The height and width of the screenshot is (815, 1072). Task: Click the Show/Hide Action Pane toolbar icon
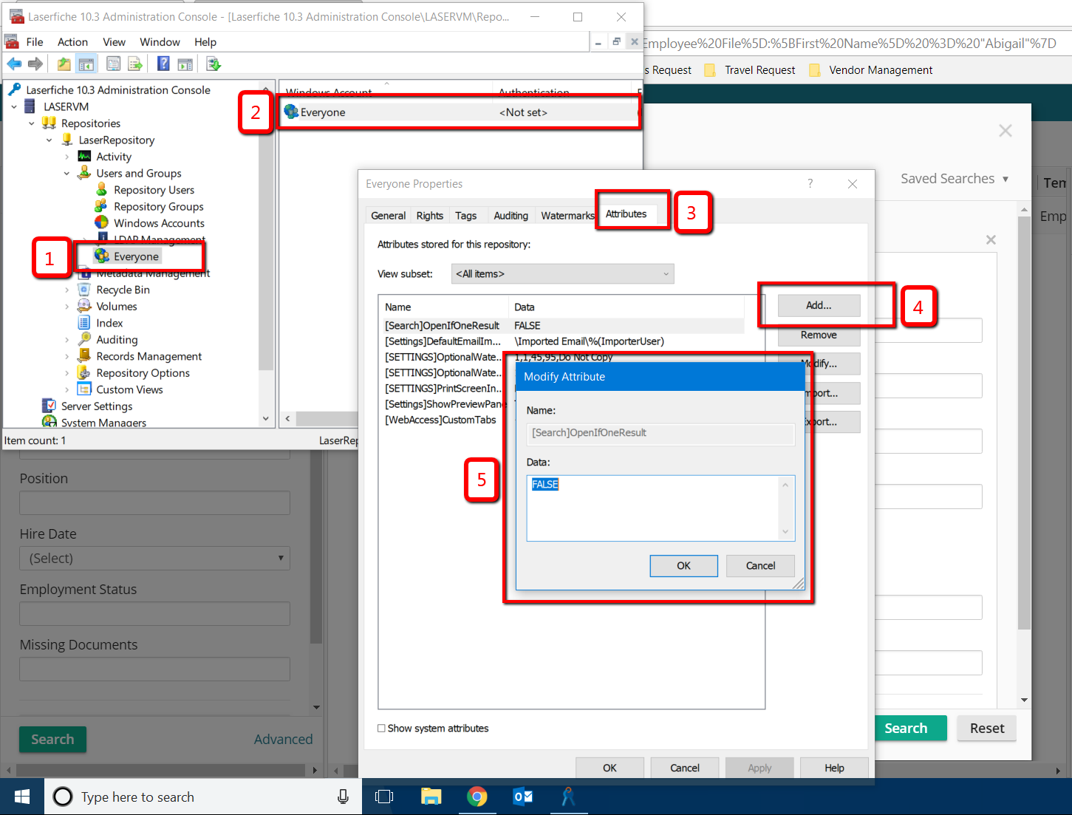click(185, 64)
